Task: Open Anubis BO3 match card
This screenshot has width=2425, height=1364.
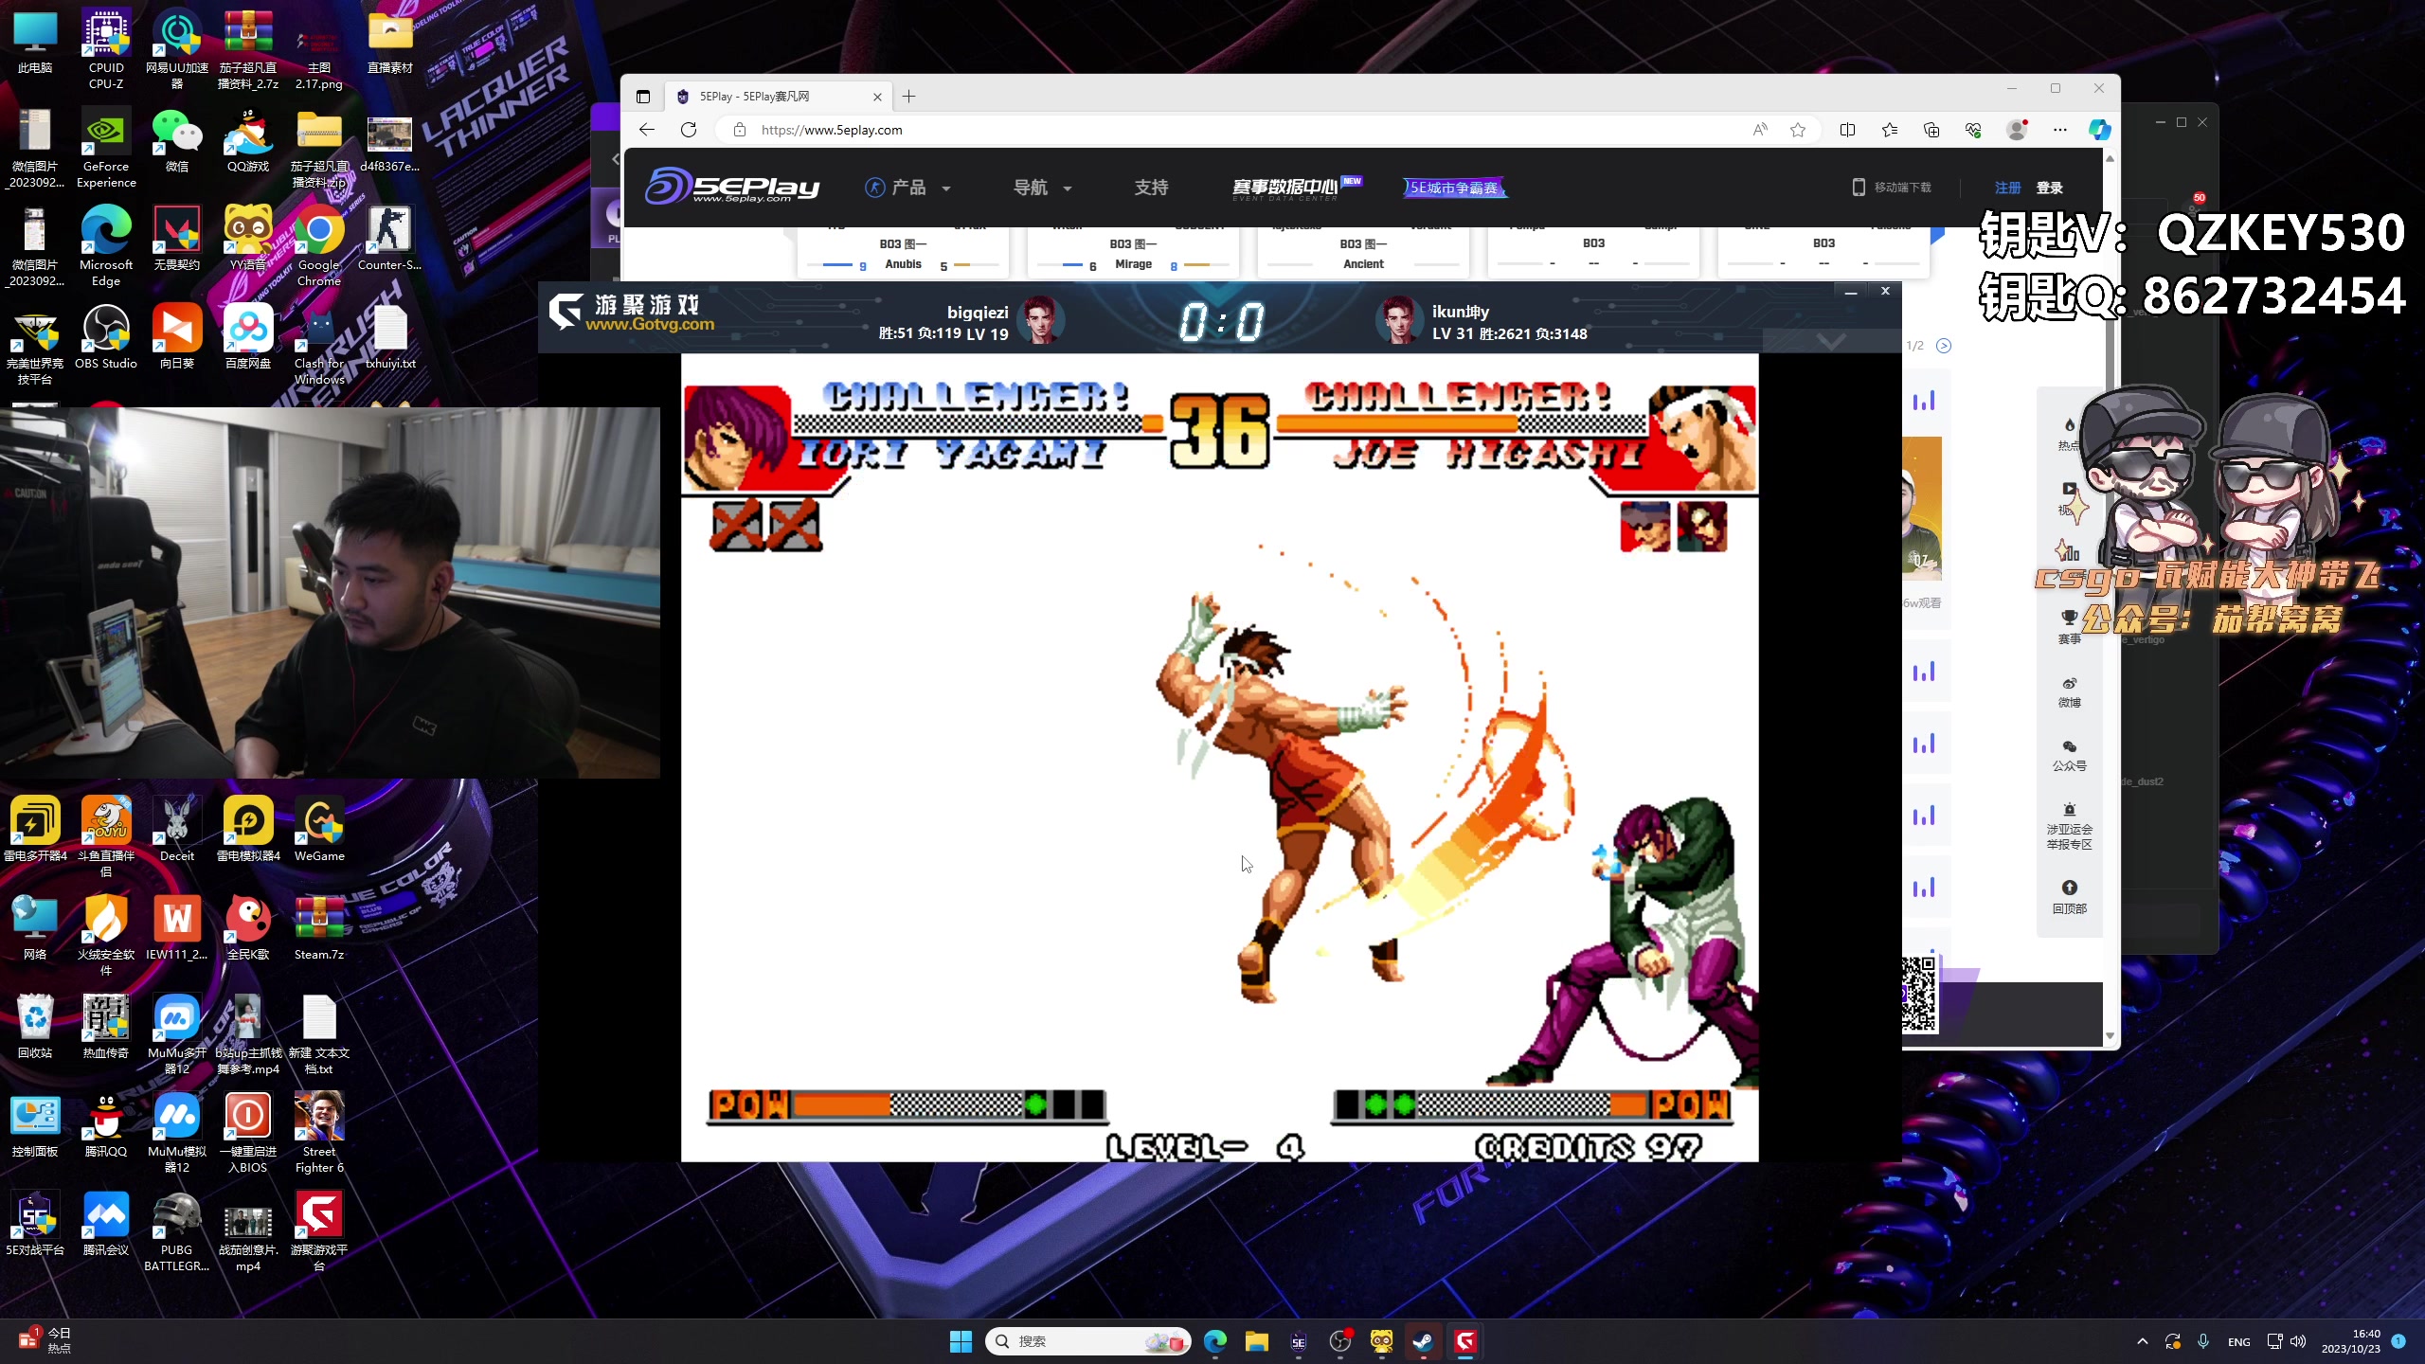Action: [902, 253]
